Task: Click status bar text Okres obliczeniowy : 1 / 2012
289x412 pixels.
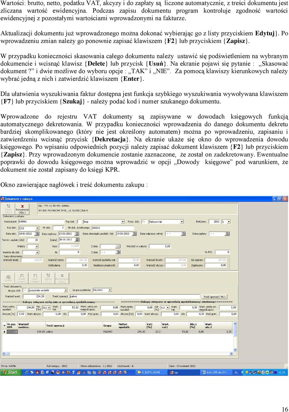Action: 96,366
